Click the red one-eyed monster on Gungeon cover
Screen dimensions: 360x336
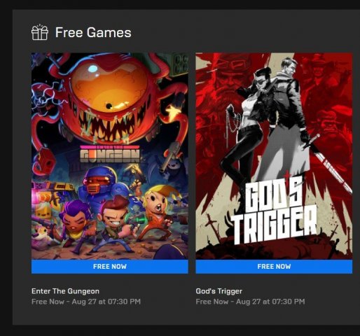(x=110, y=98)
